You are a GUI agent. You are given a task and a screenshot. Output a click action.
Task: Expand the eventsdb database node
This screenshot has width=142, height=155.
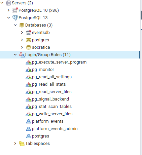click(x=22, y=33)
